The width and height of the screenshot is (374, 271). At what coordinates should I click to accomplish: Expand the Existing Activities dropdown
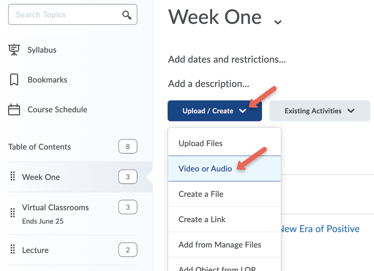[x=319, y=111]
